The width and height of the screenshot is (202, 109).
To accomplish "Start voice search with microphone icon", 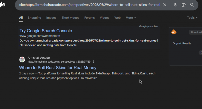I will click(175, 5).
